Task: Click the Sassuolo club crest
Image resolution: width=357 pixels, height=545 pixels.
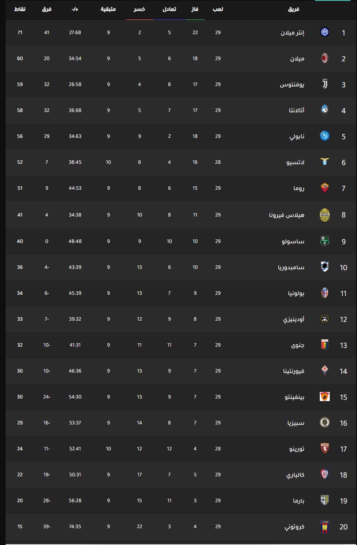Action: click(x=325, y=241)
